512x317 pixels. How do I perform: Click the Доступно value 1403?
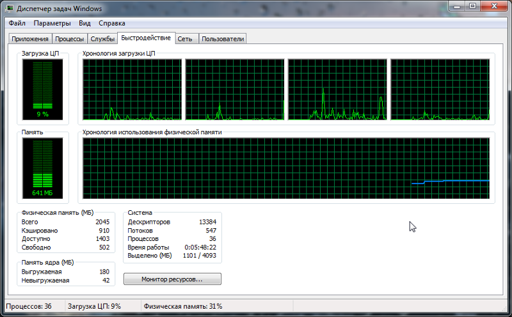102,239
